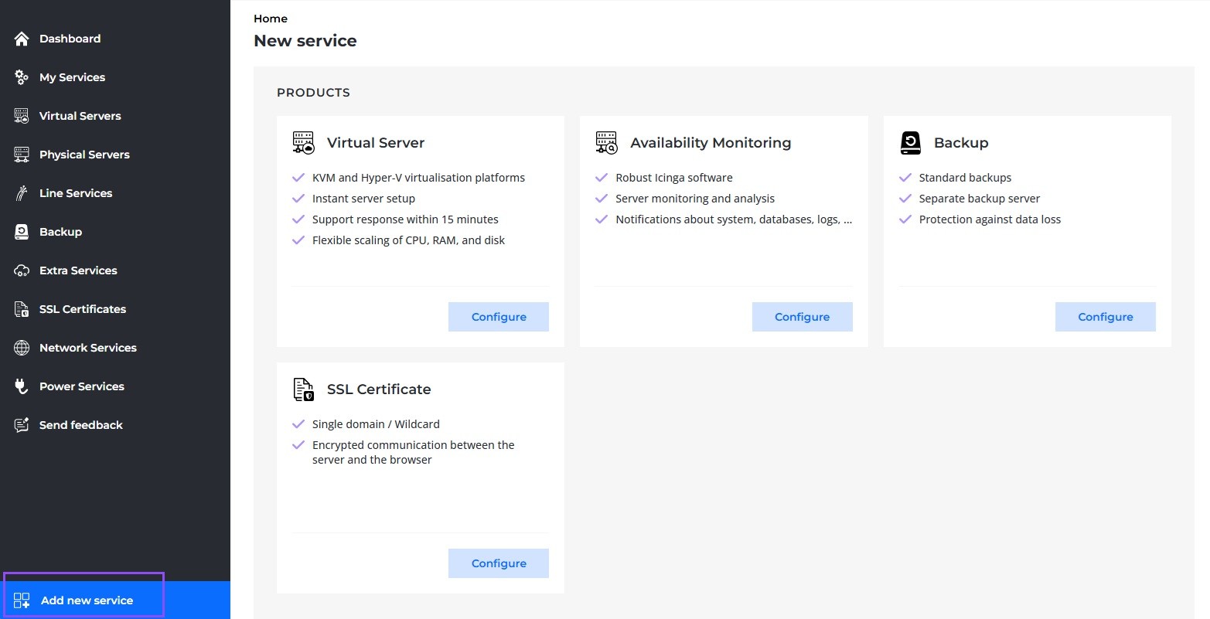Configure the Virtual Server product
Image resolution: width=1210 pixels, height=619 pixels.
(499, 317)
